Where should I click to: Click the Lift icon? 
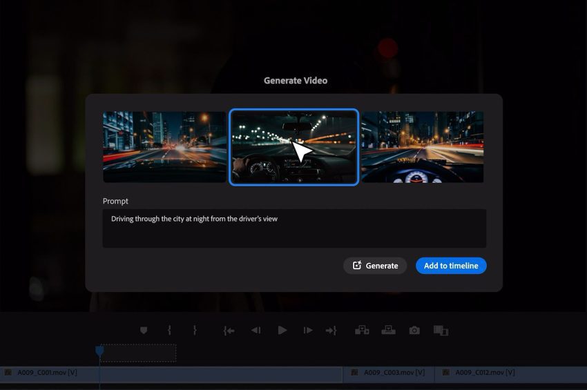click(362, 331)
